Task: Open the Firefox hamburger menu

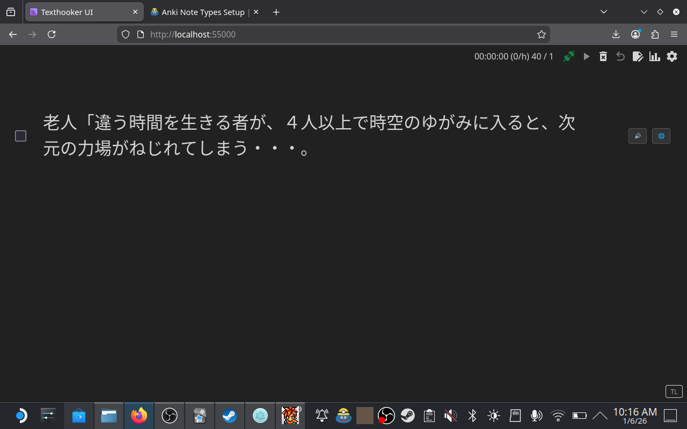Action: [x=674, y=34]
